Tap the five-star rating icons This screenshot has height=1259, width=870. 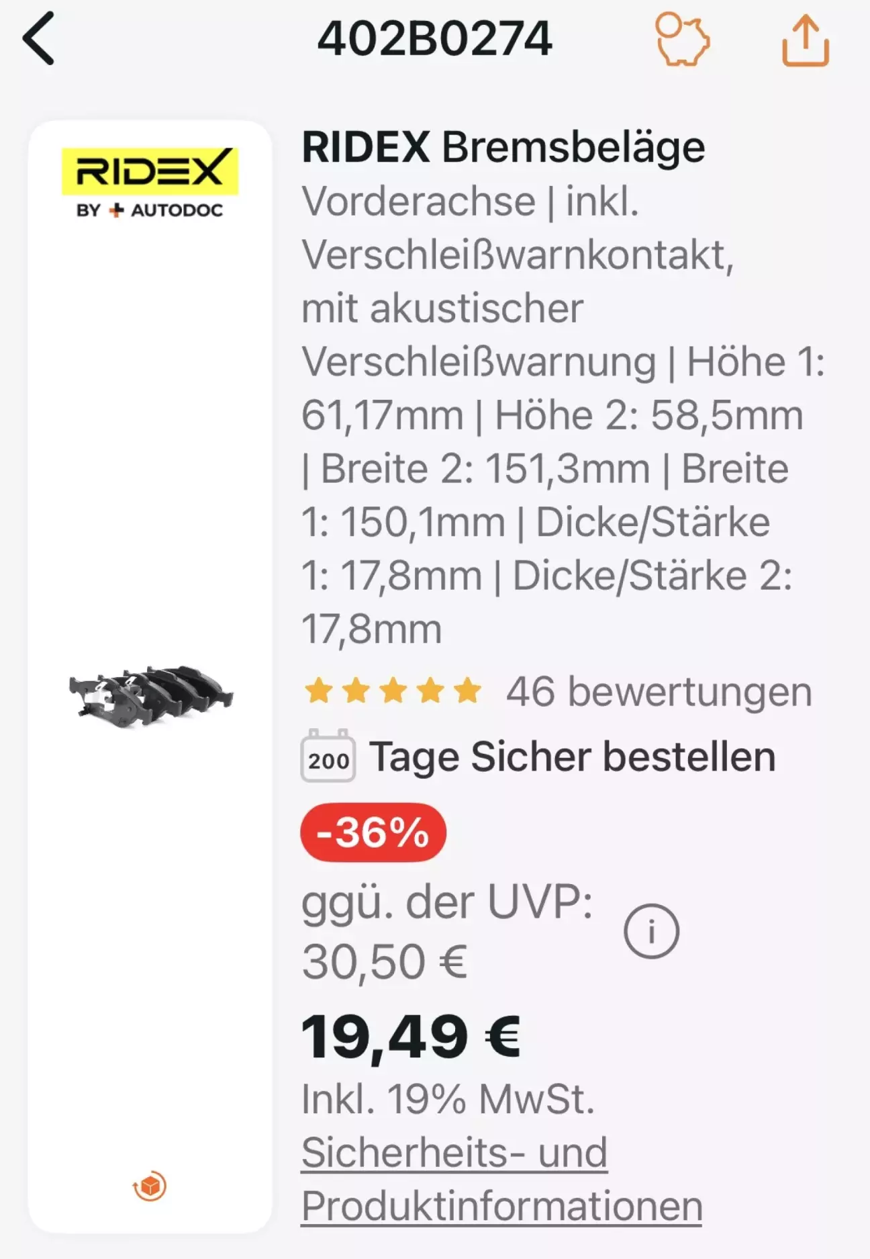tap(393, 691)
